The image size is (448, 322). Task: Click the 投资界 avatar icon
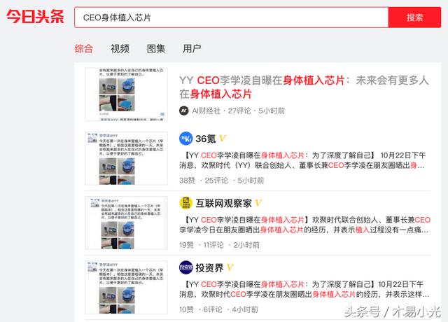pos(185,267)
